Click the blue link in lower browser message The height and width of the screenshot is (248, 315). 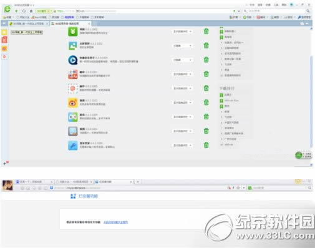(x=115, y=223)
